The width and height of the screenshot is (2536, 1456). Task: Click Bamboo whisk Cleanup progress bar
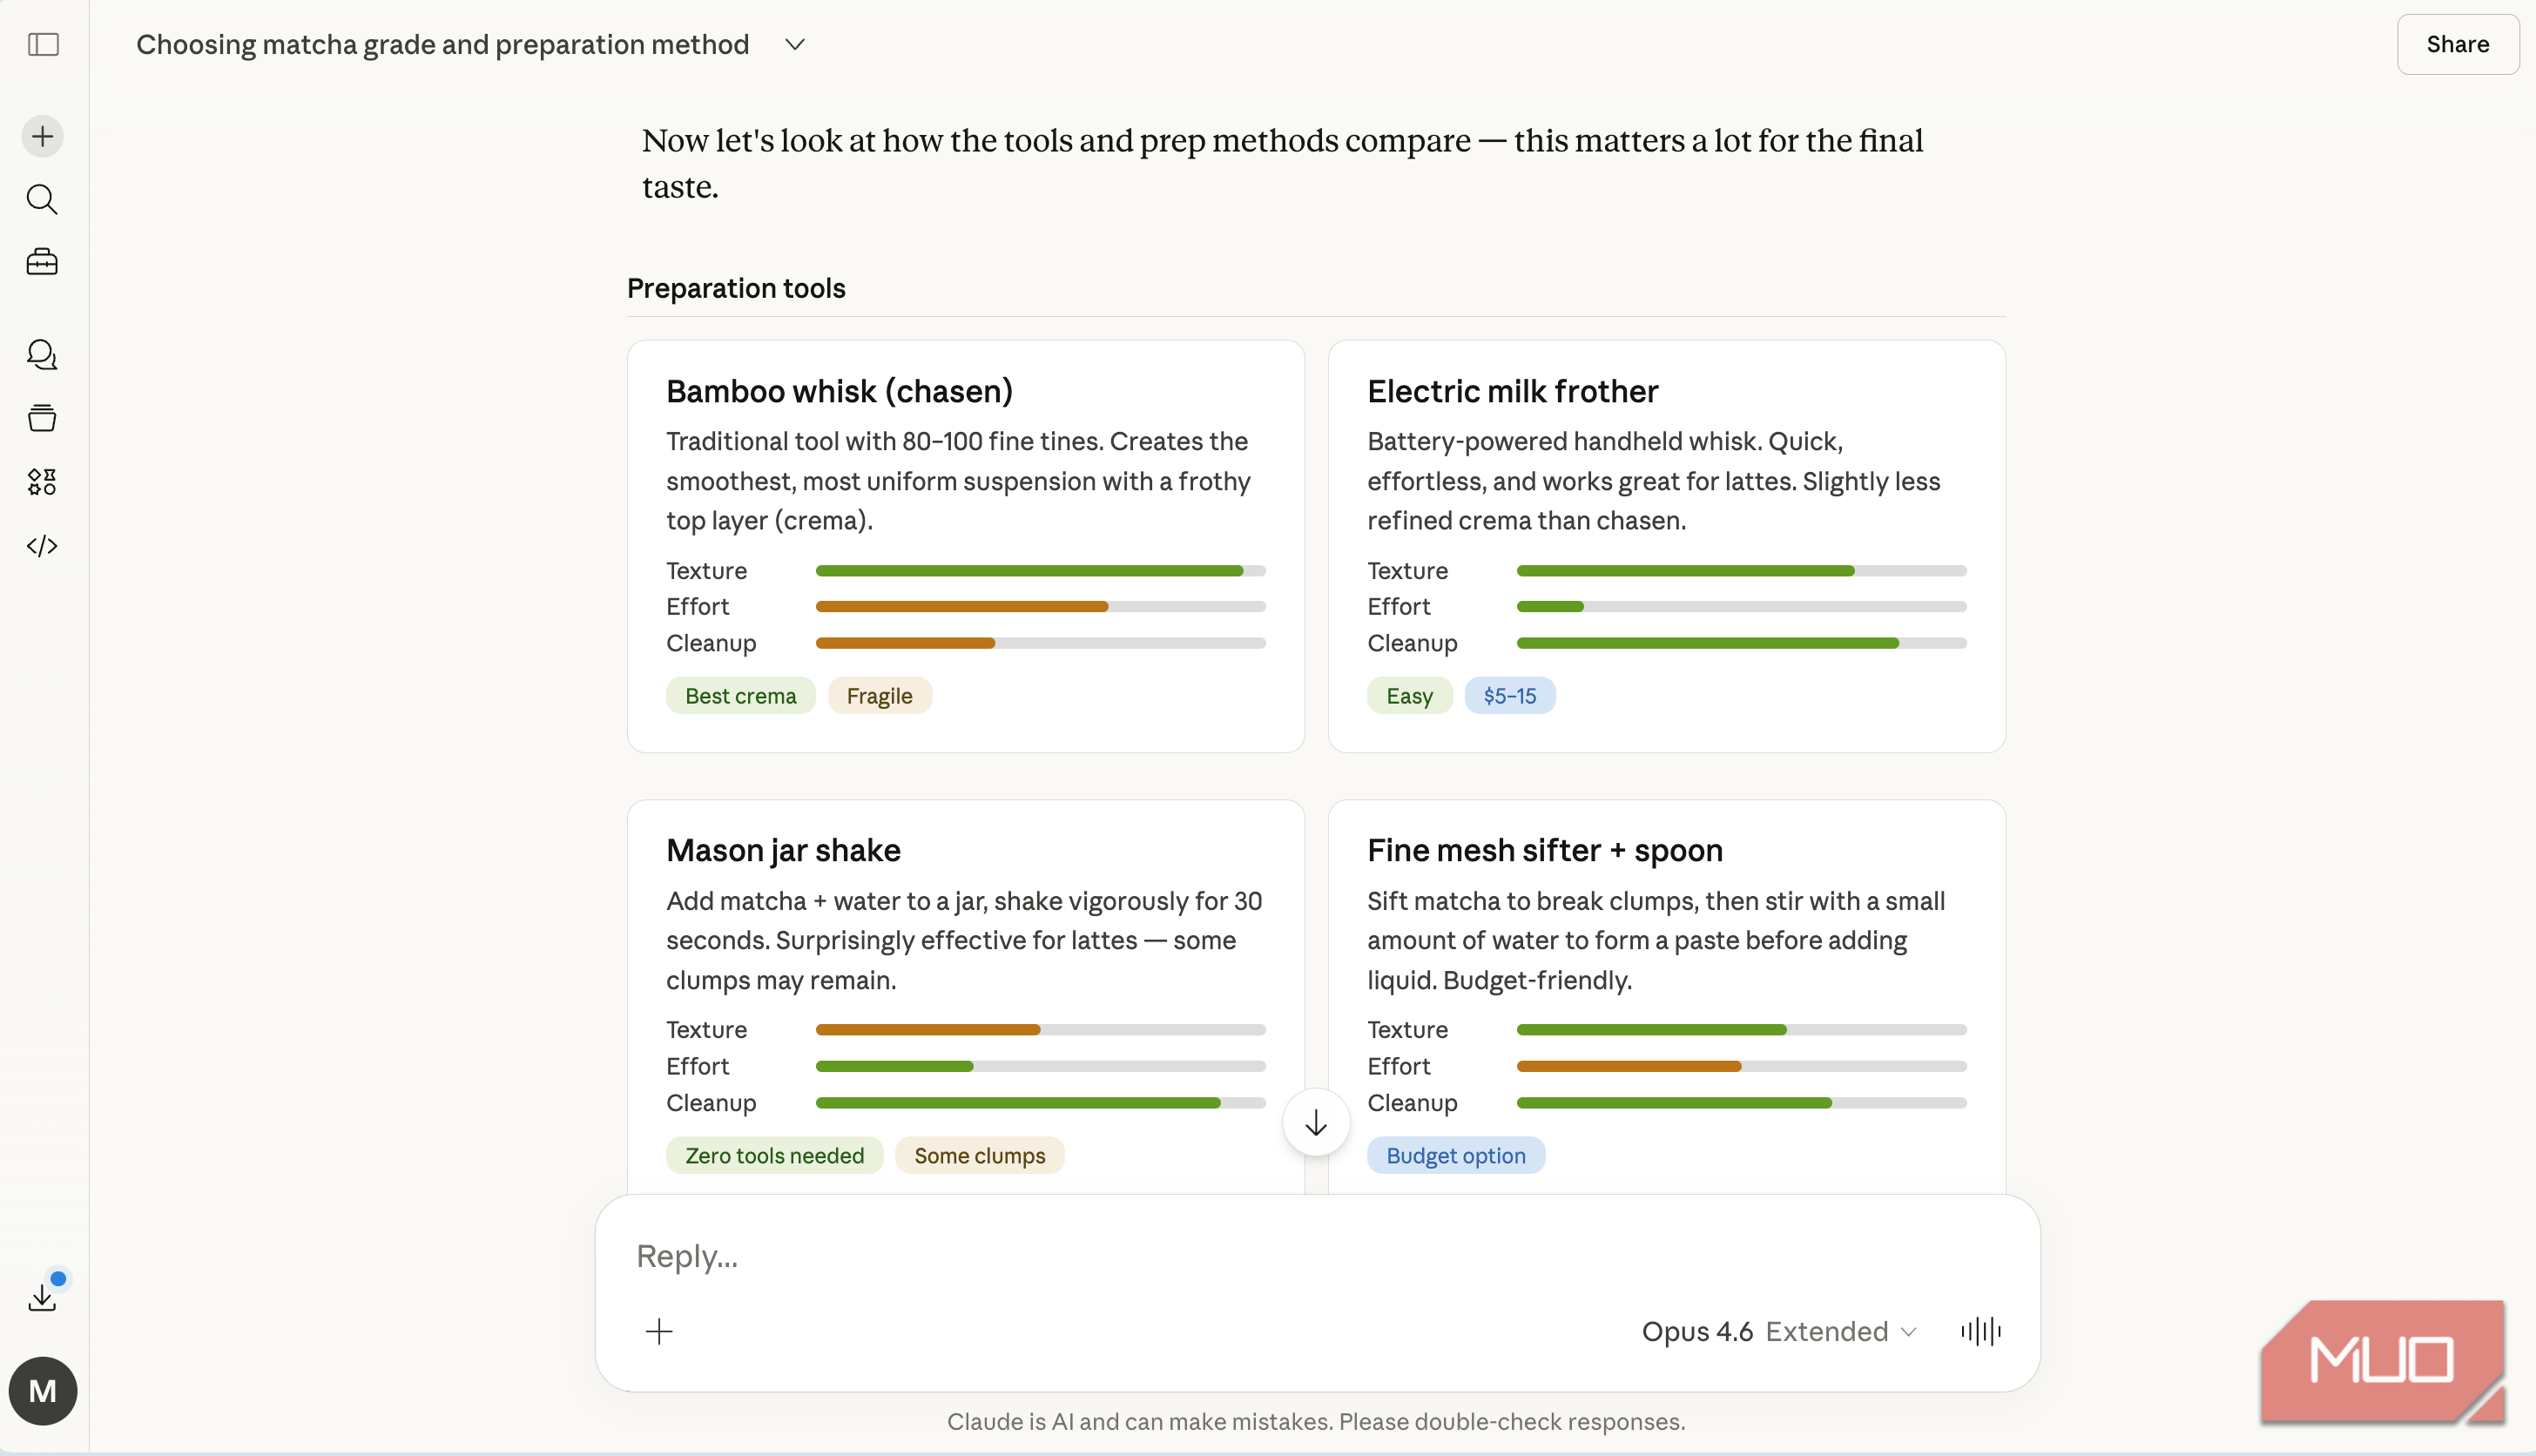tap(1040, 643)
